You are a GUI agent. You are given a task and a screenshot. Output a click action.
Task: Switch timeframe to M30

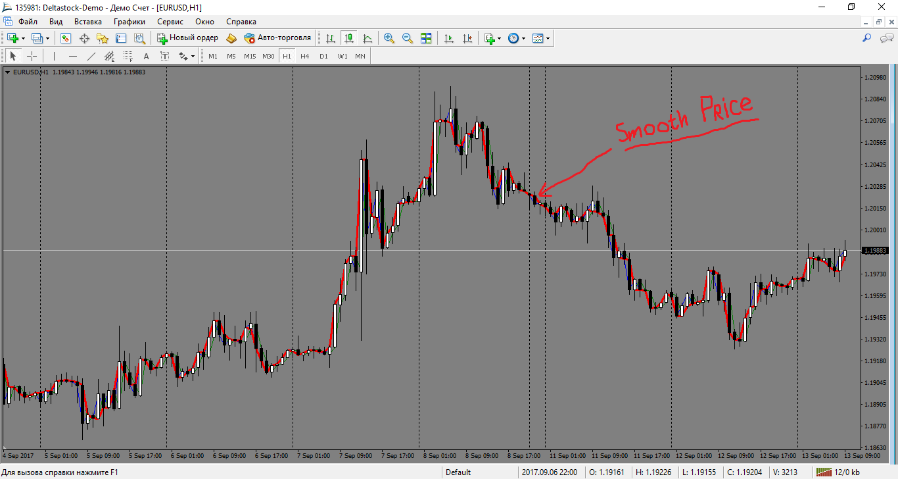(268, 56)
